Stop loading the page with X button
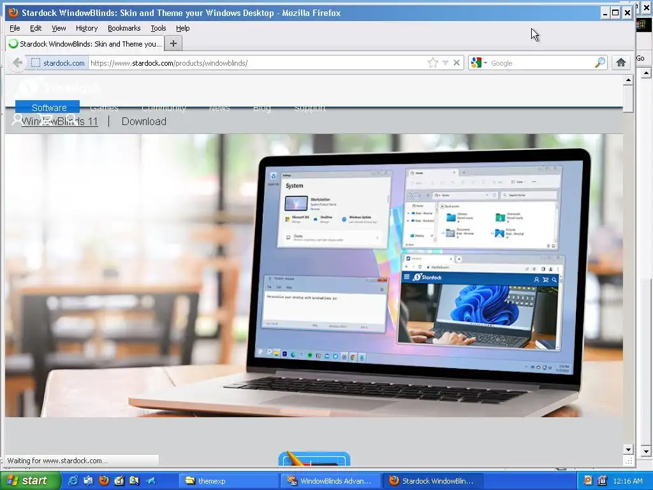Viewport: 653px width, 490px height. click(457, 63)
